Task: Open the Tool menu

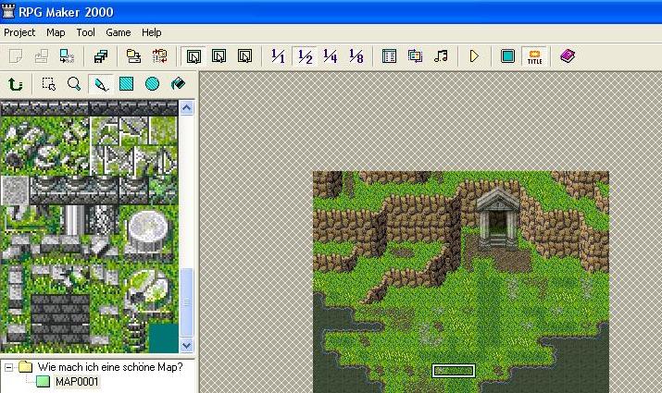Action: tap(85, 32)
